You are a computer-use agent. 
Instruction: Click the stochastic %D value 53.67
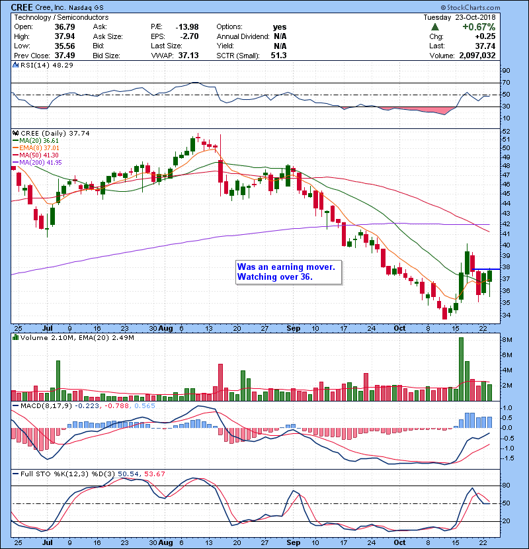point(154,474)
